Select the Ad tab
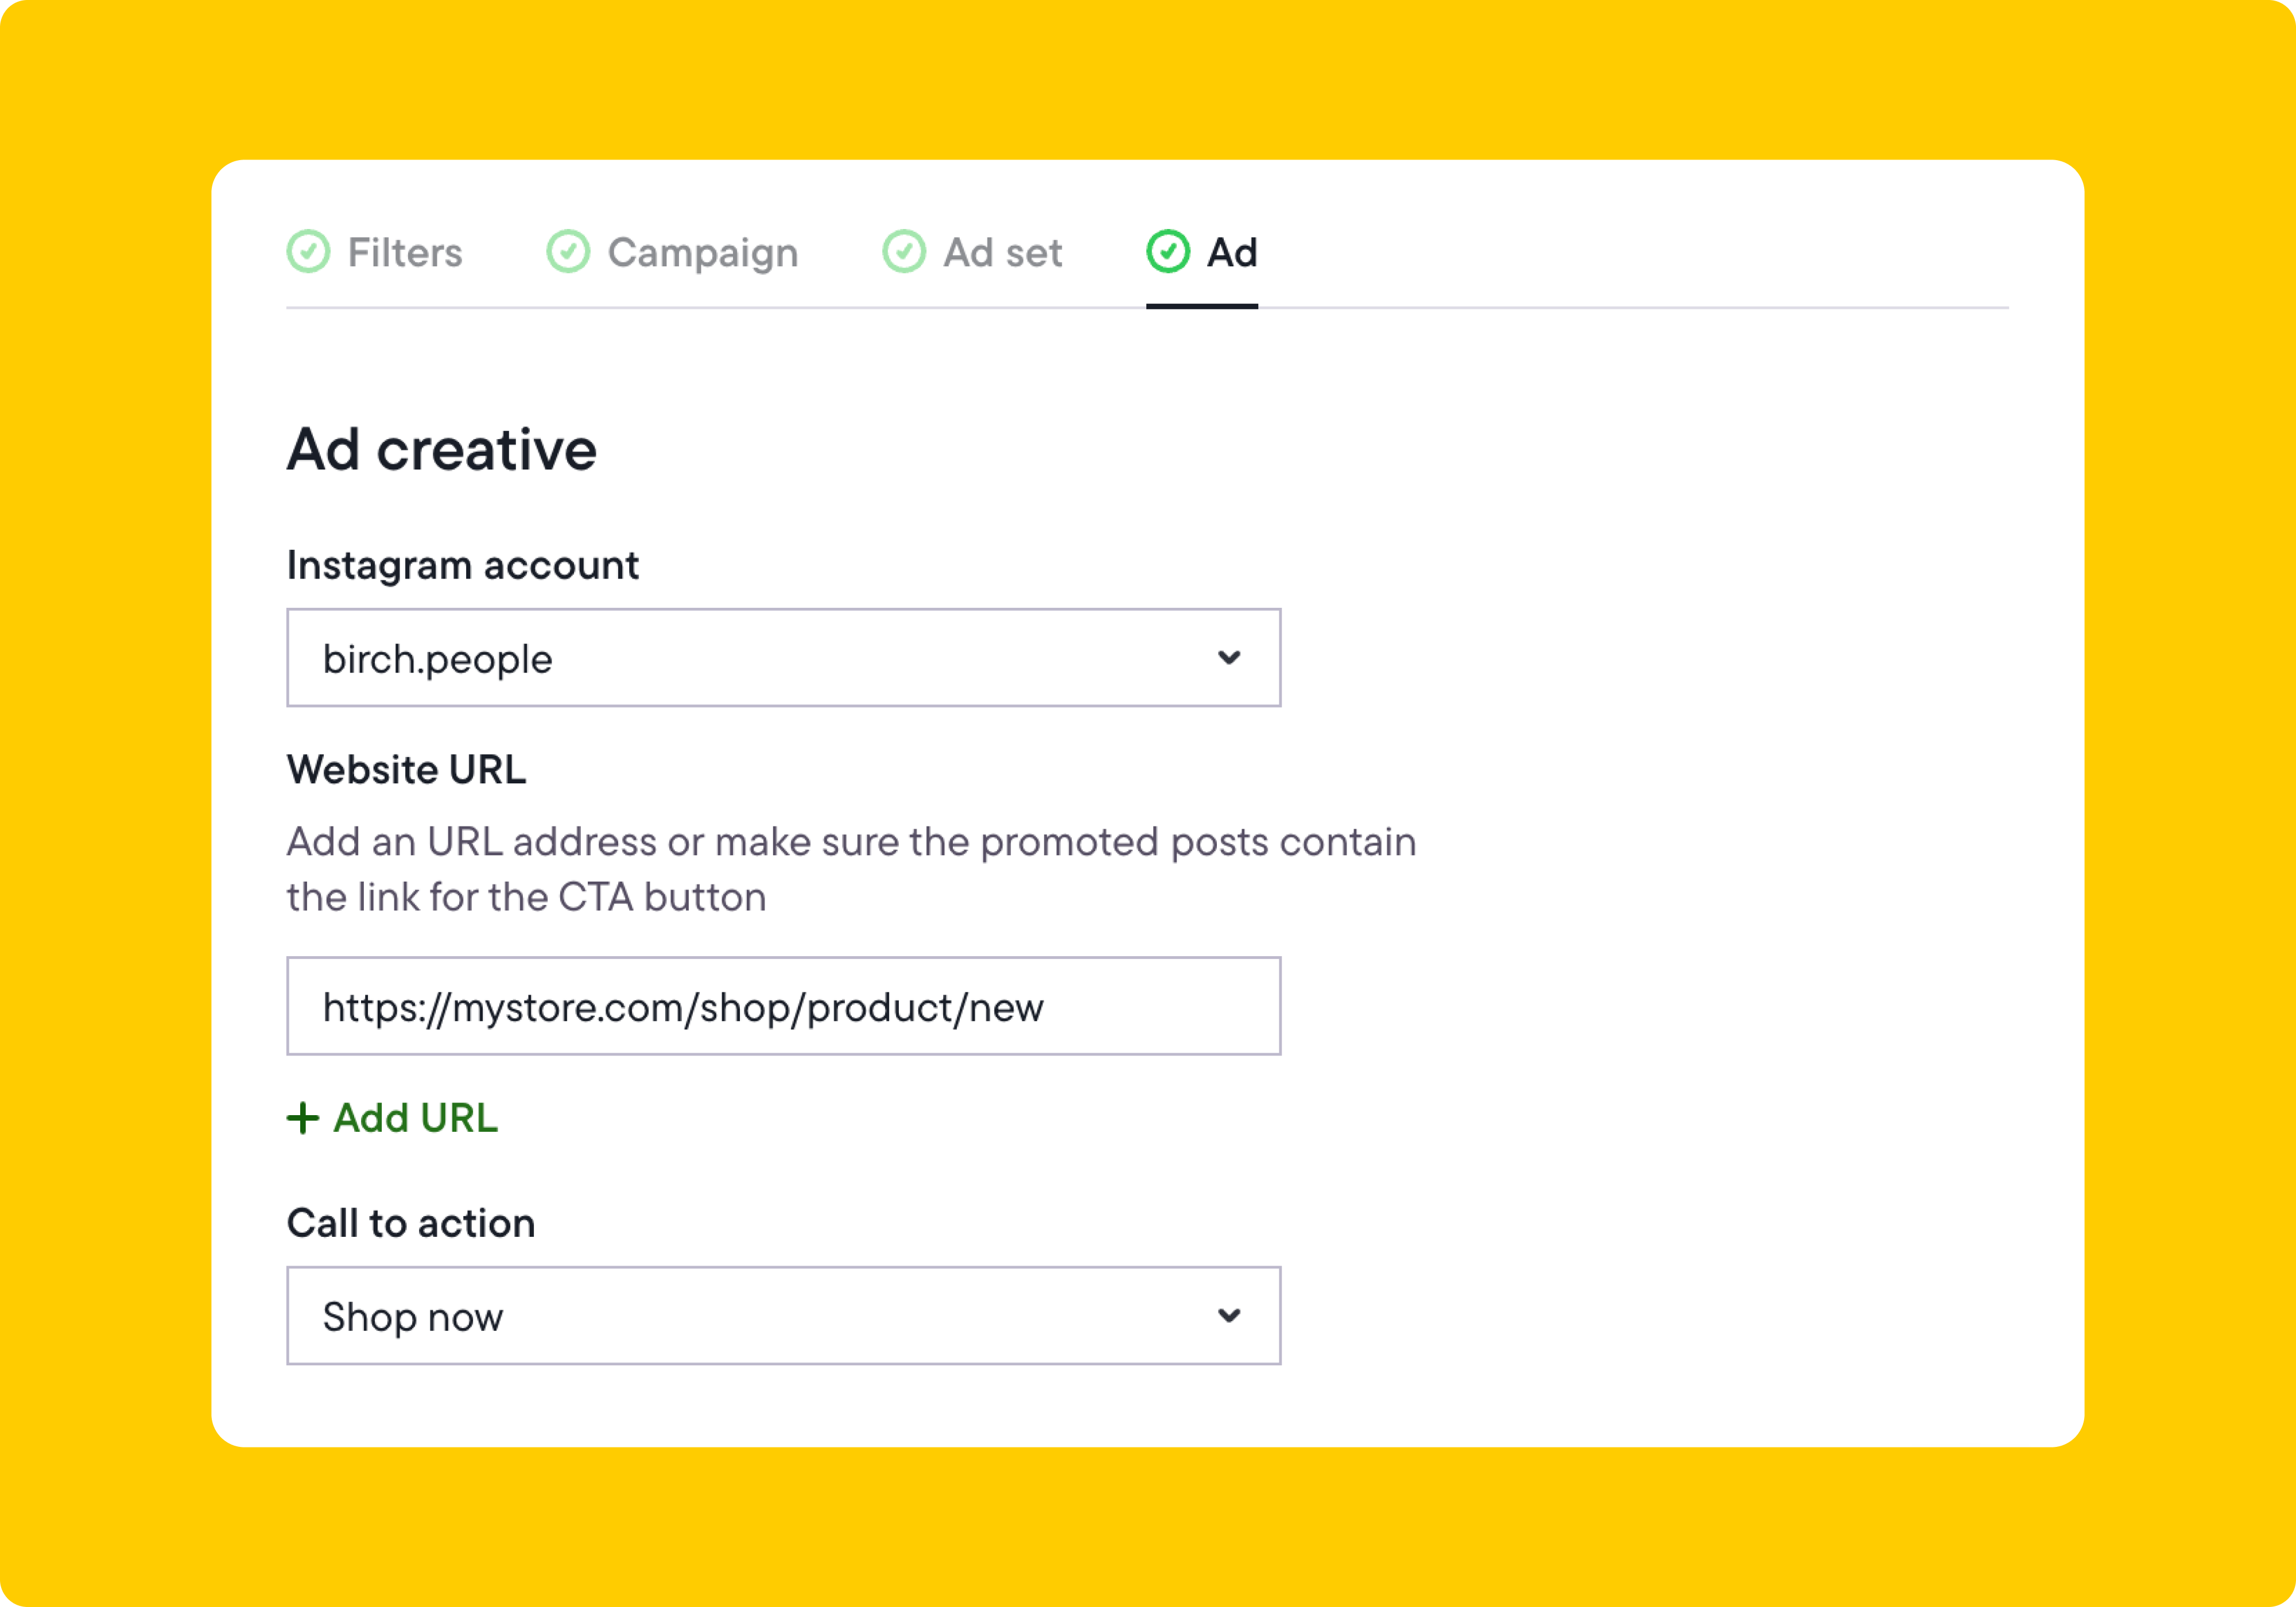This screenshot has width=2296, height=1607. (x=1202, y=252)
